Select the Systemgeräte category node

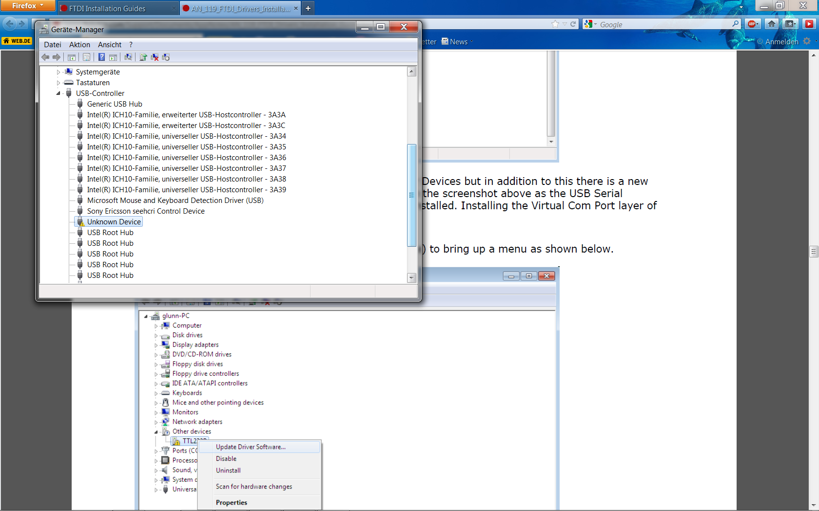click(97, 72)
